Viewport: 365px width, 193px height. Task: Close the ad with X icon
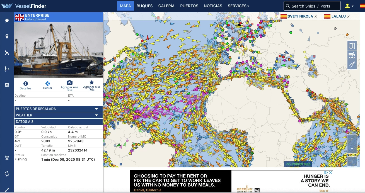click(x=331, y=173)
